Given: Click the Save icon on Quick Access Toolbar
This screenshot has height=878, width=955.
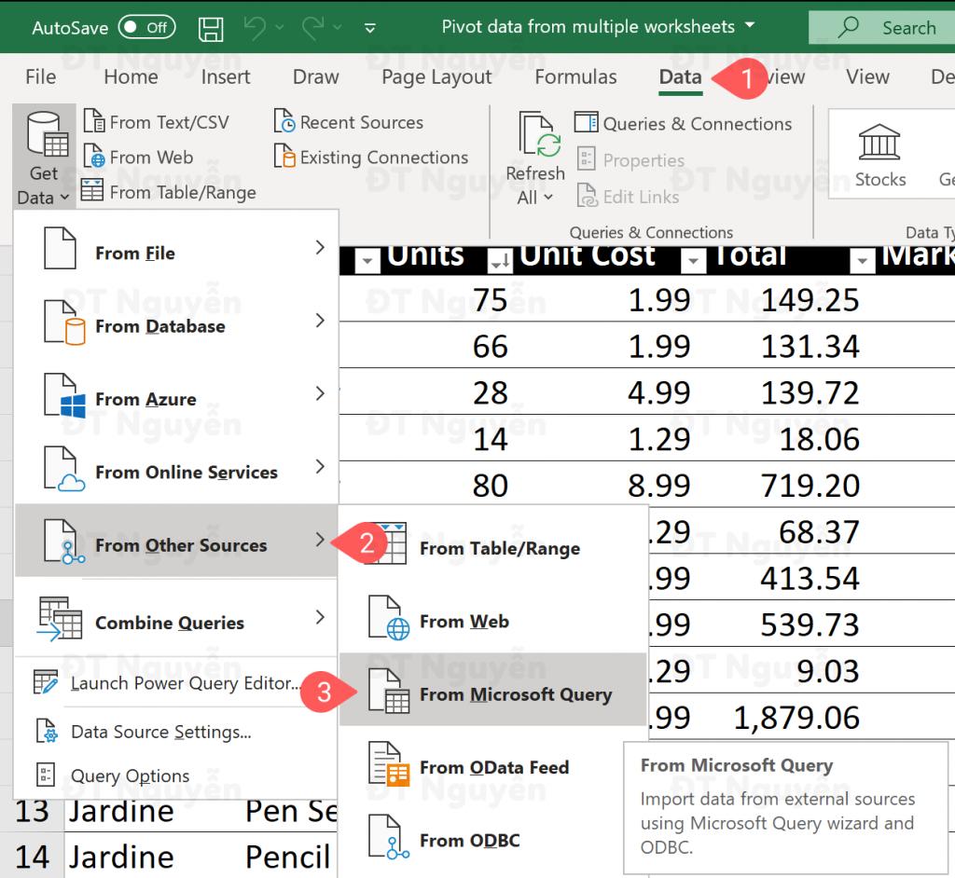Looking at the screenshot, I should [211, 27].
